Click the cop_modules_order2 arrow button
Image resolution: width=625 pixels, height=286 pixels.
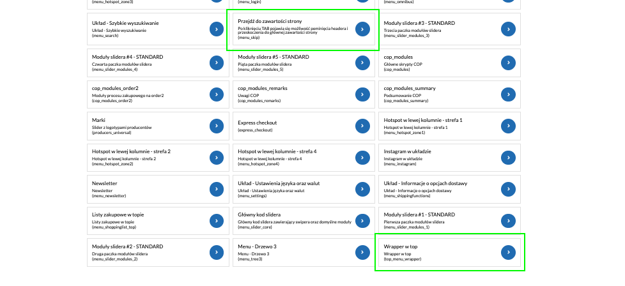pos(217,94)
